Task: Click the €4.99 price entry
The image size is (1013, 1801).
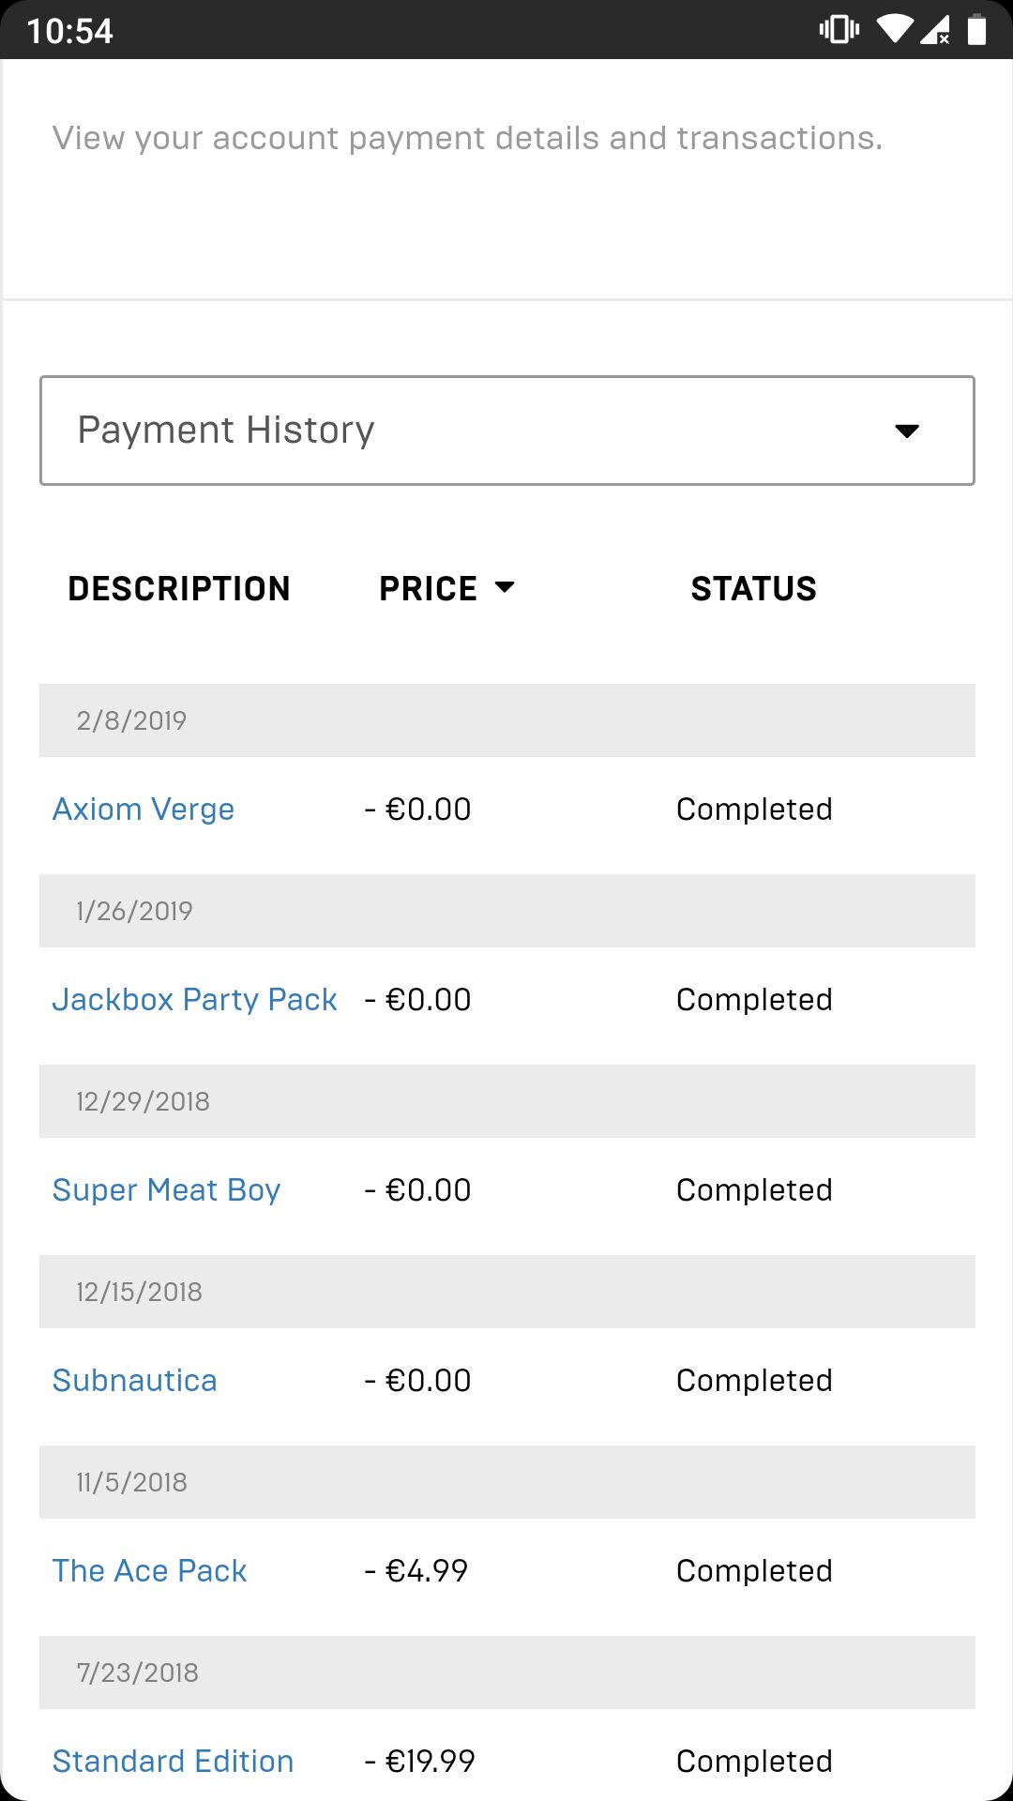Action: coord(416,1571)
